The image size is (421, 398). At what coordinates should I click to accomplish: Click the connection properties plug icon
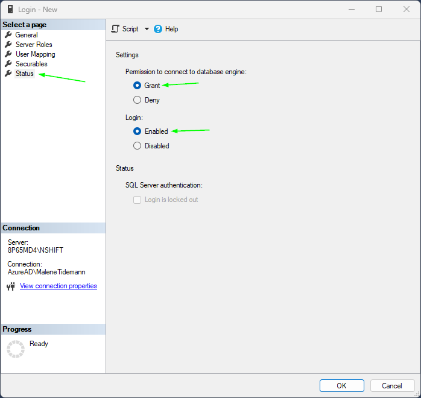pos(10,286)
